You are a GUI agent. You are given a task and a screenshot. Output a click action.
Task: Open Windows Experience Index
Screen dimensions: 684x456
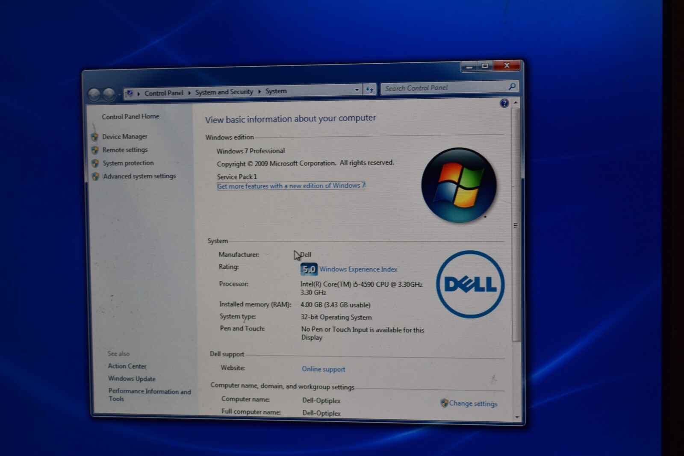tap(358, 269)
